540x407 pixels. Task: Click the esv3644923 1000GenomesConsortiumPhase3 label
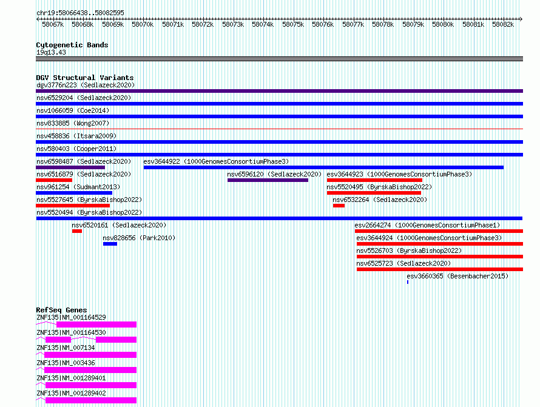click(x=399, y=174)
